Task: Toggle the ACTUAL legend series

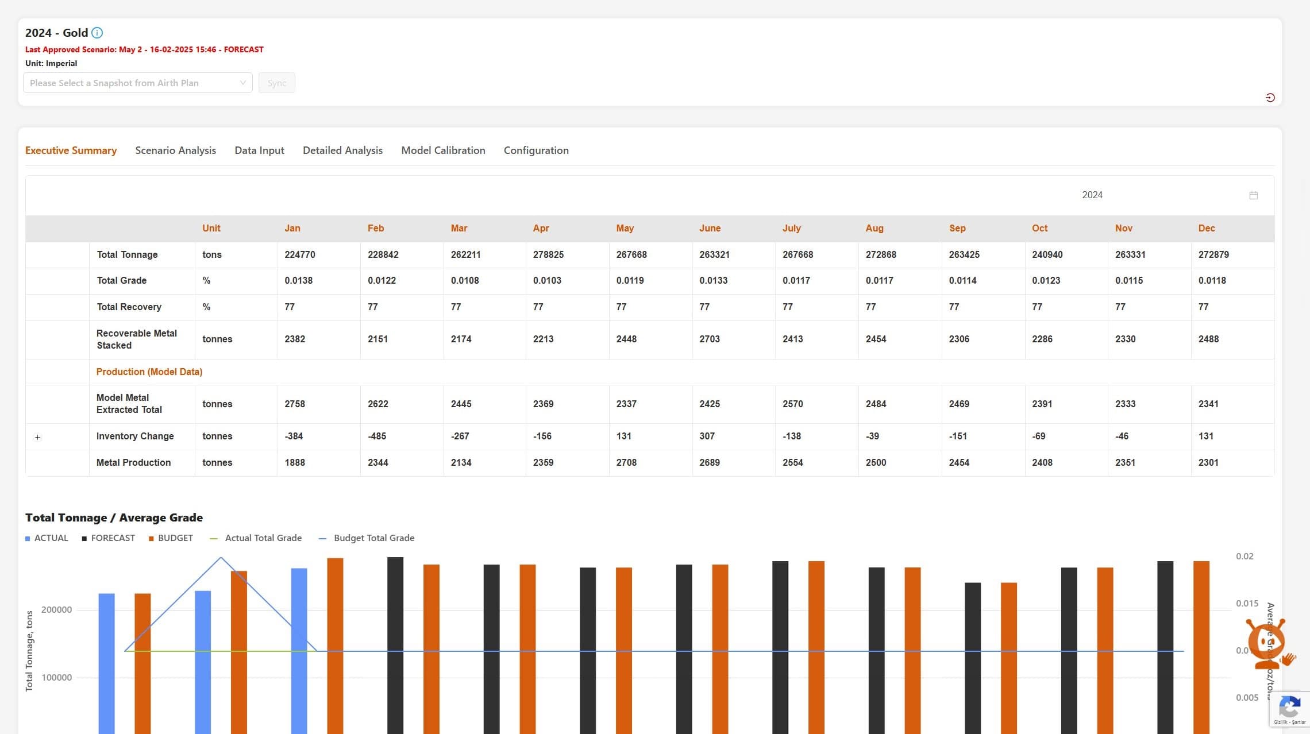Action: 47,538
